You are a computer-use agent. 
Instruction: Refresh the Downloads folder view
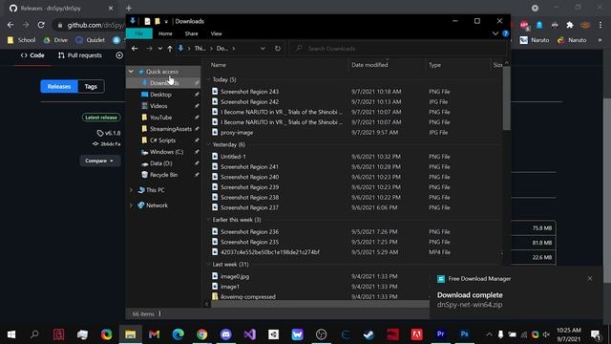[x=278, y=49]
